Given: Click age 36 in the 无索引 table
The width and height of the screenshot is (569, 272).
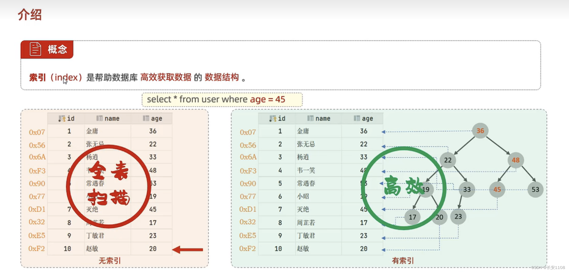Looking at the screenshot, I should (153, 131).
